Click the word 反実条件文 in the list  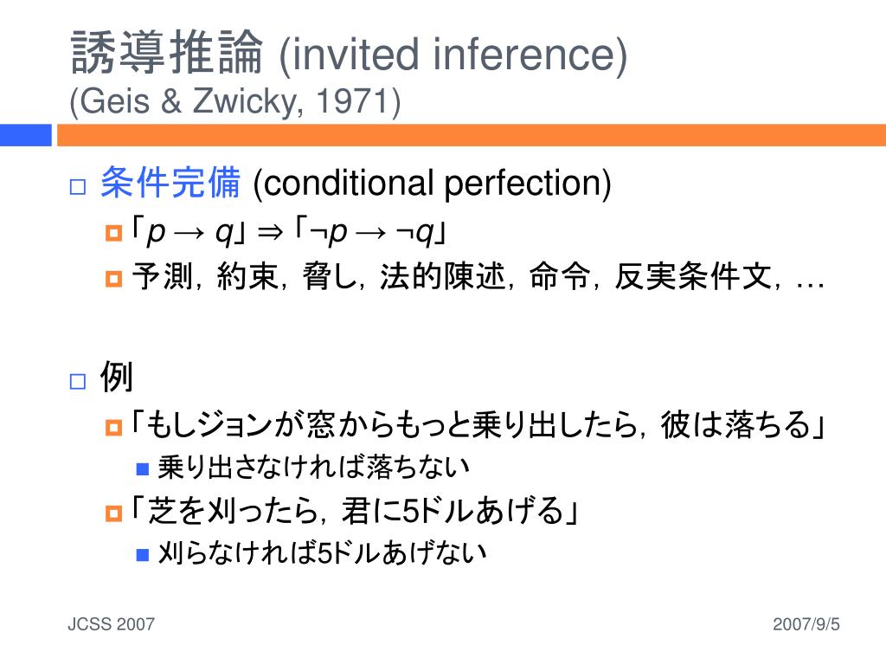tap(693, 276)
